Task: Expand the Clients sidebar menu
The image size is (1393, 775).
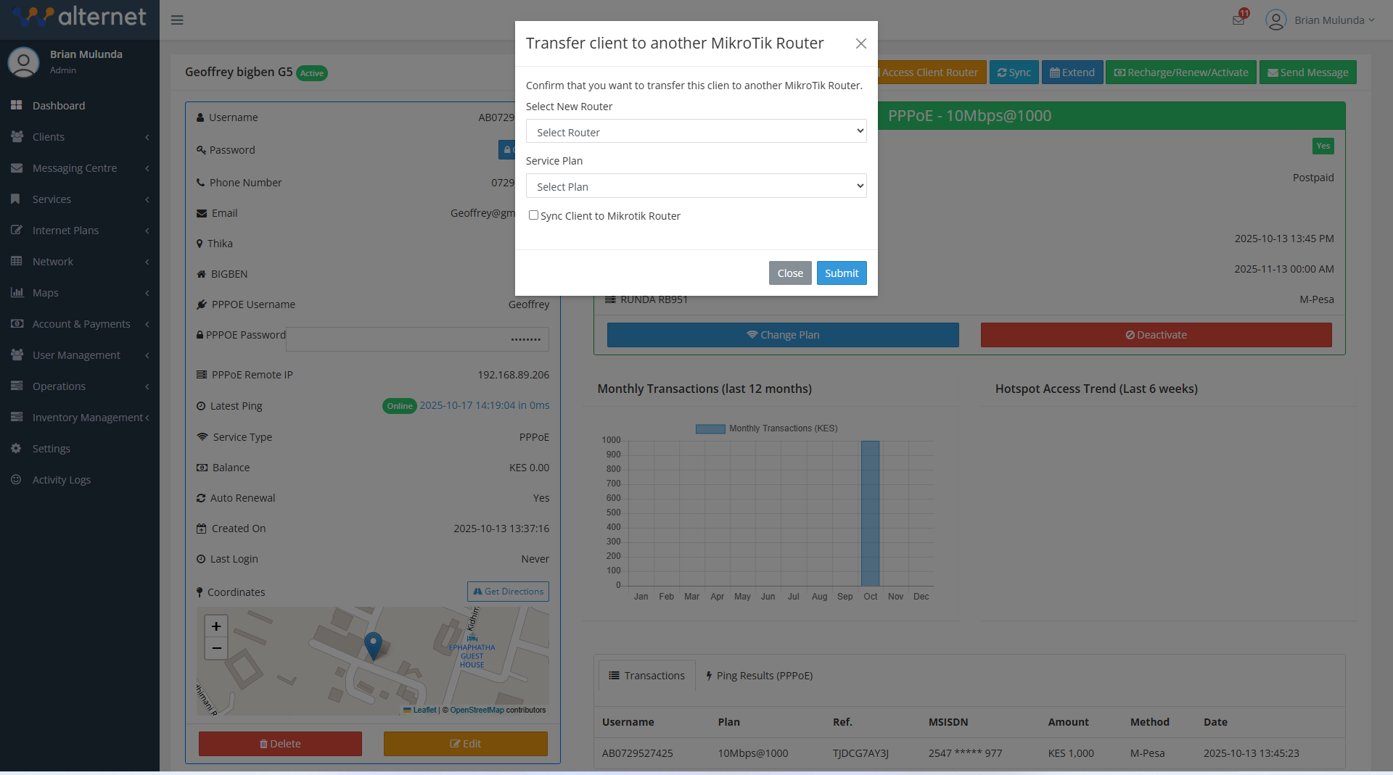Action: pyautogui.click(x=49, y=137)
